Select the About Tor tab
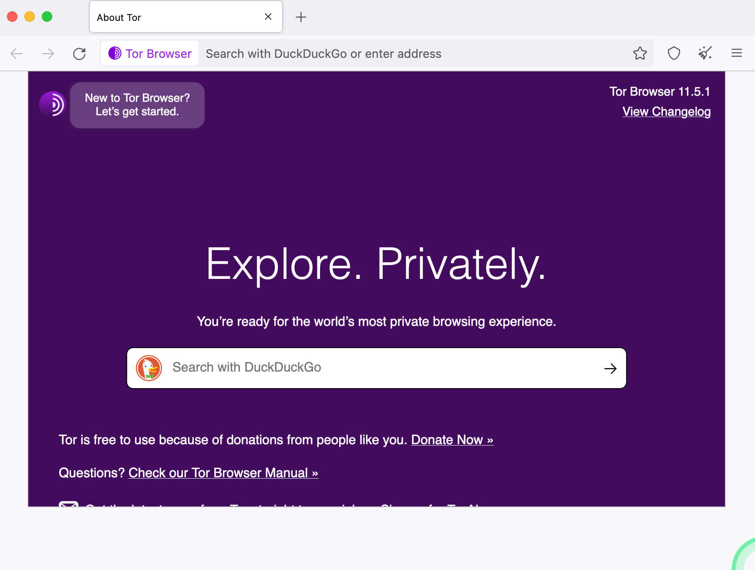 pos(186,17)
